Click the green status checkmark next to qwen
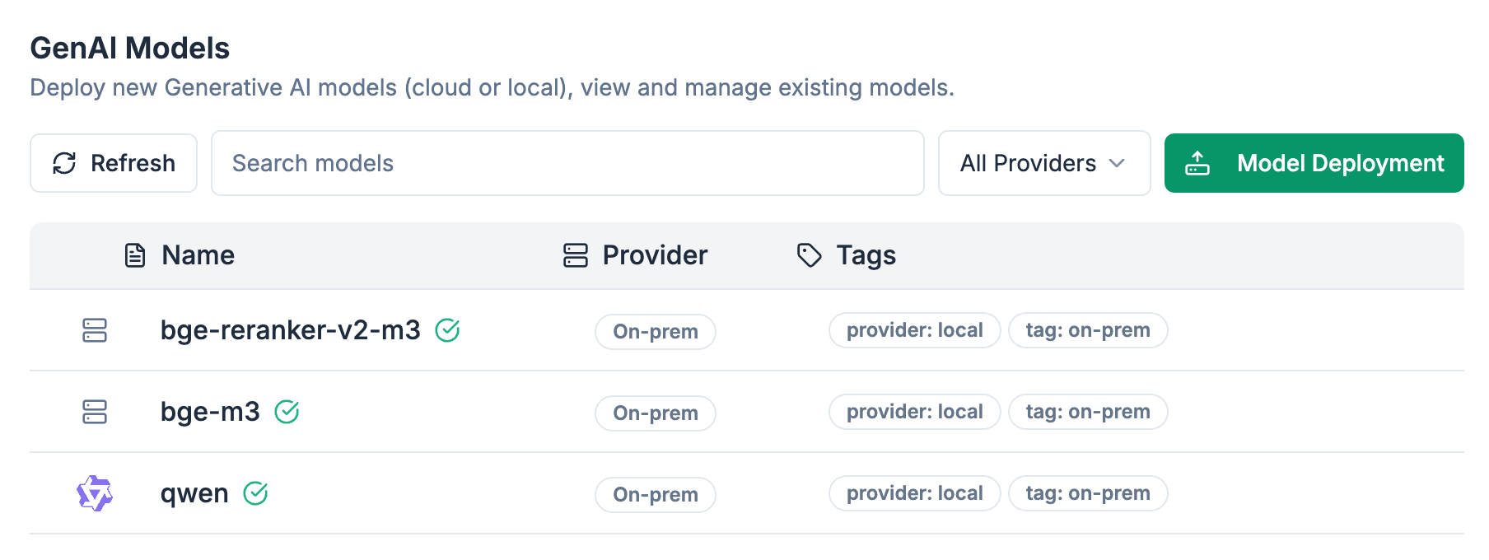Viewport: 1489px width, 560px height. [255, 493]
